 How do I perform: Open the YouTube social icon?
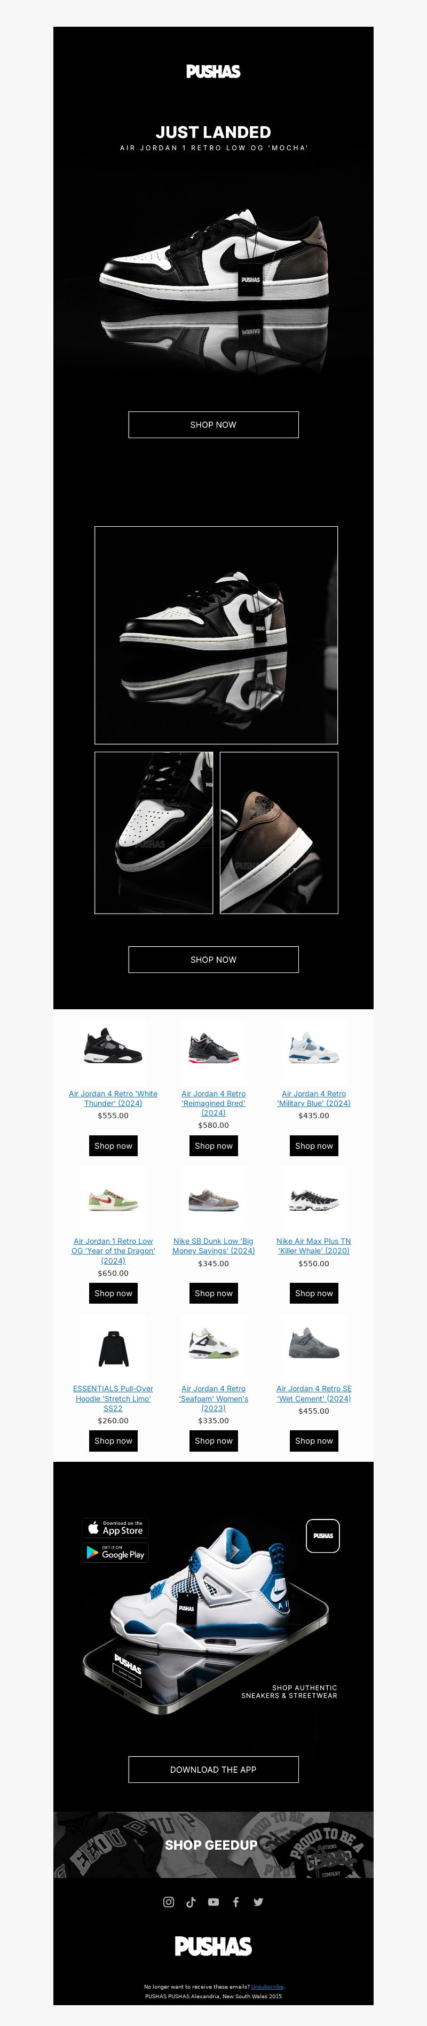(x=213, y=1902)
